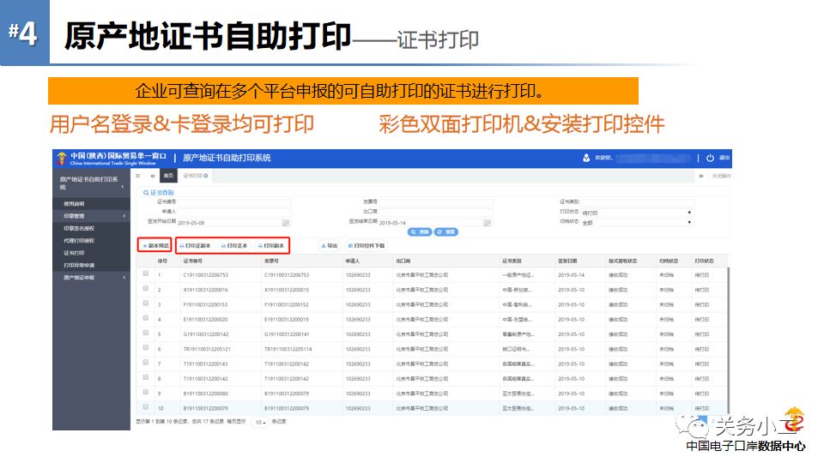Tick checkbox for row C191100312206753
Image resolution: width=824 pixels, height=463 pixels.
point(146,274)
